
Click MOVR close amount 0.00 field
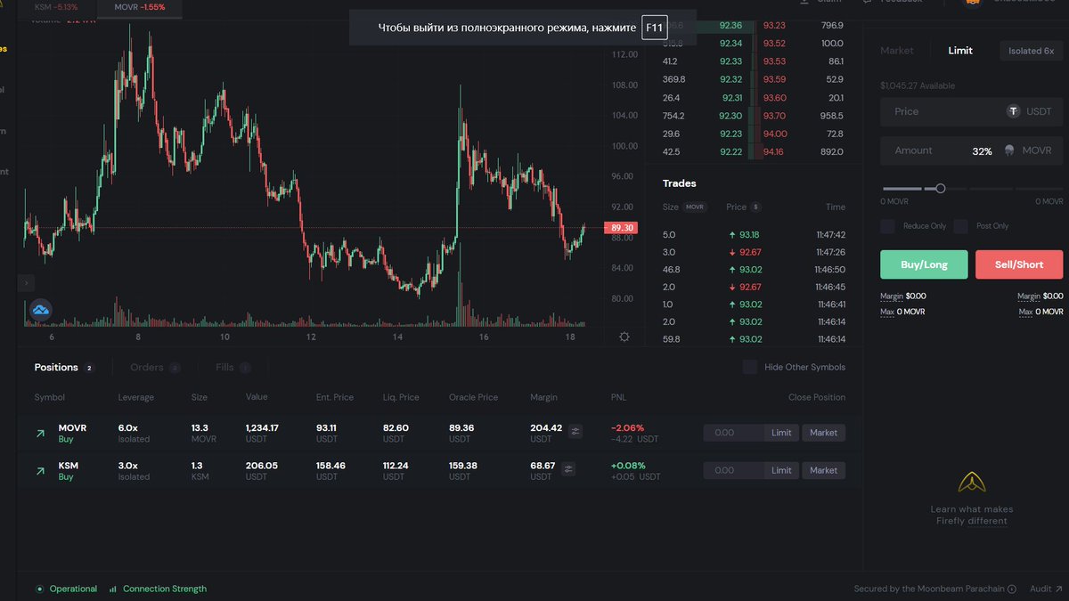click(x=734, y=433)
